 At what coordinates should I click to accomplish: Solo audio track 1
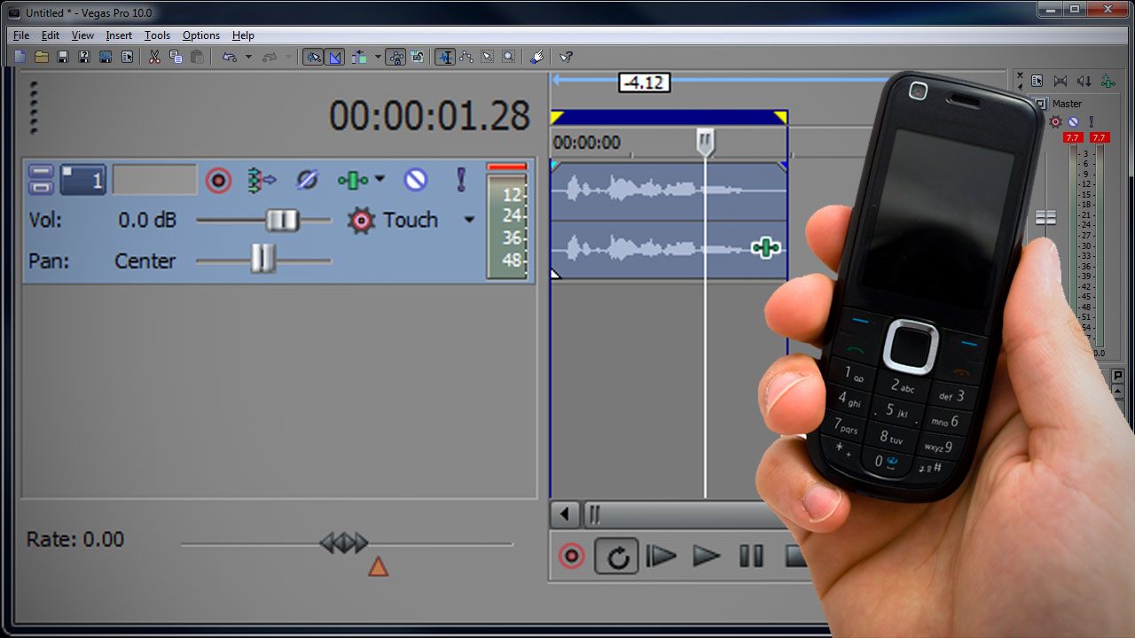point(461,180)
